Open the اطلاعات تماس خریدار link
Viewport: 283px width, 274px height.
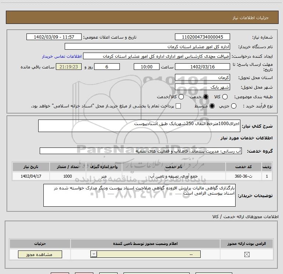(x=62, y=56)
